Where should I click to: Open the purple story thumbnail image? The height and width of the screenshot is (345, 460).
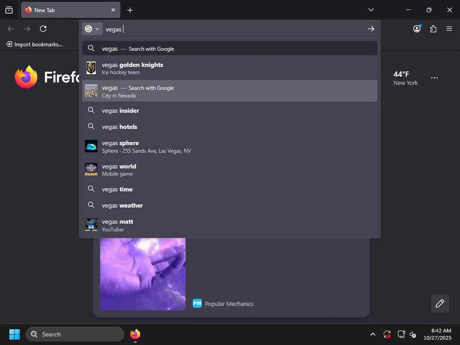tap(143, 274)
